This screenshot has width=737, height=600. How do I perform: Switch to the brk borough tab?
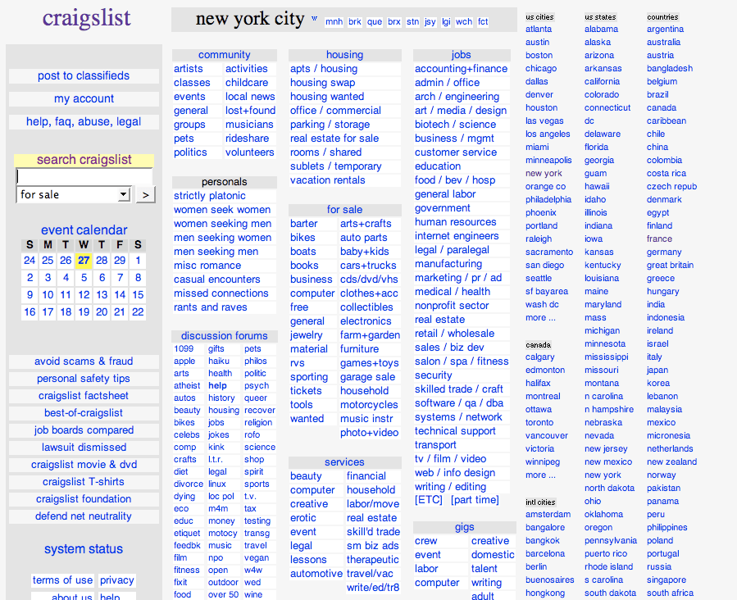(354, 22)
